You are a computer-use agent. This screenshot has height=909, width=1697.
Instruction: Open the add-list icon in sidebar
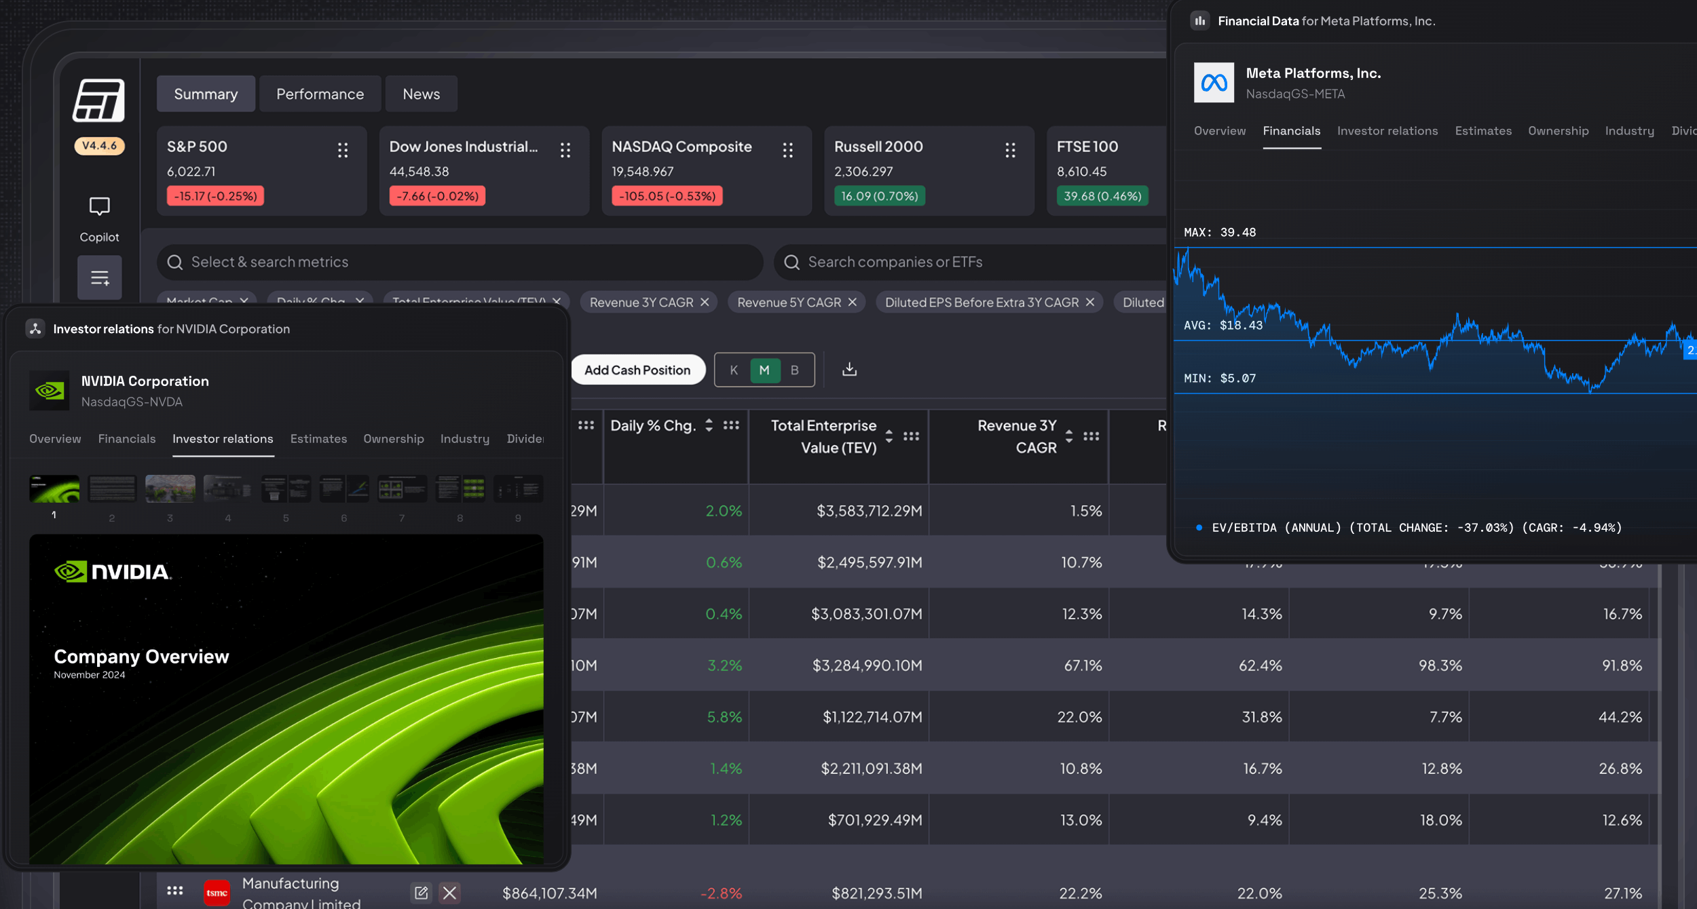coord(100,277)
